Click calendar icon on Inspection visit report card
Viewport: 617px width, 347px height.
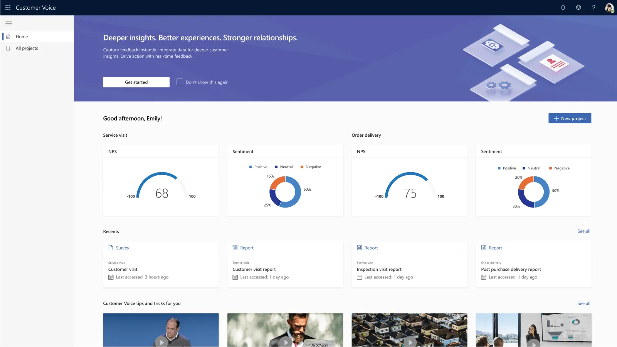pyautogui.click(x=360, y=277)
